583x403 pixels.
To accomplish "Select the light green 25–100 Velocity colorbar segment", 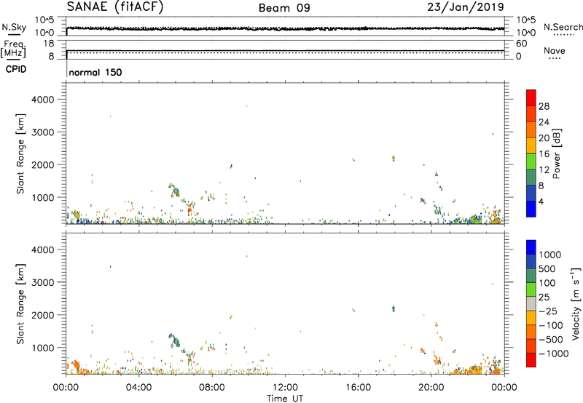I will click(x=531, y=290).
